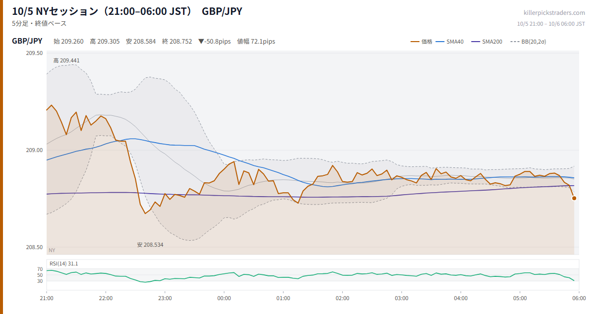595x314 pixels.
Task: Click the 値幅 72.1pips range value
Action: pyautogui.click(x=256, y=42)
